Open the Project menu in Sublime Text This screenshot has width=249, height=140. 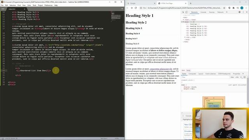click(x=40, y=5)
